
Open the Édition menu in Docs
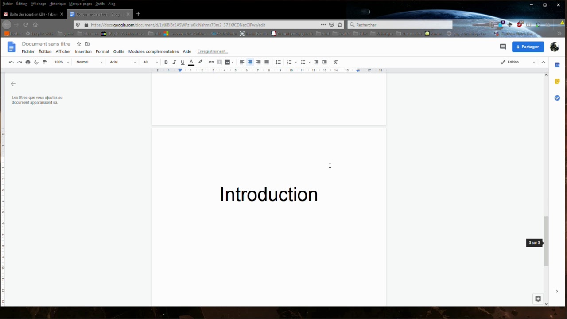[45, 51]
